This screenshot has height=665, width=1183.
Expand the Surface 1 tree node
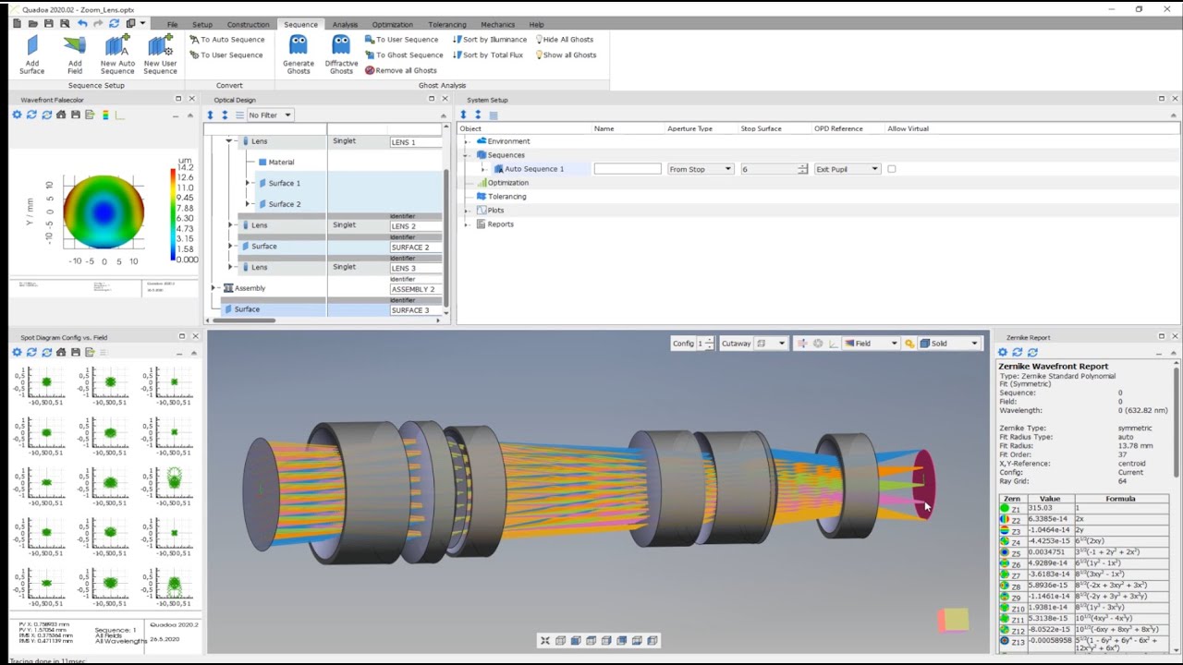coord(248,183)
